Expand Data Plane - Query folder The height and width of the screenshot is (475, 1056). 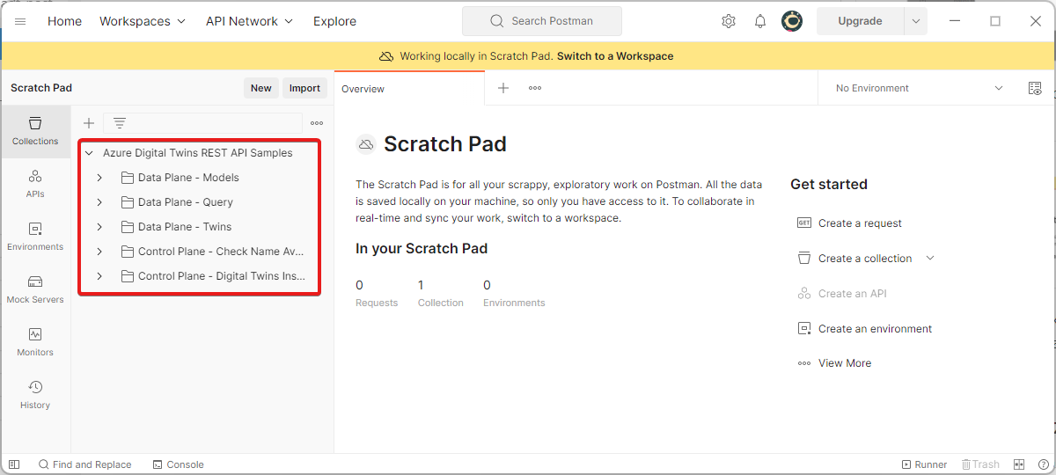pos(99,202)
